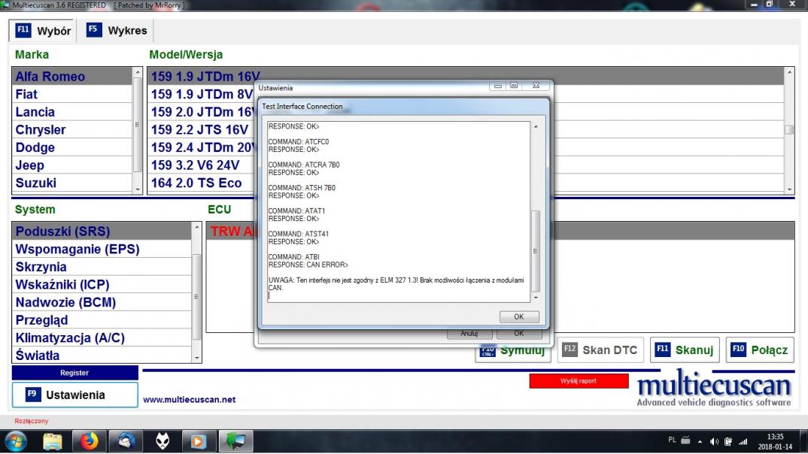The width and height of the screenshot is (808, 454).
Task: Show hidden tray icons arrow
Action: (x=700, y=442)
